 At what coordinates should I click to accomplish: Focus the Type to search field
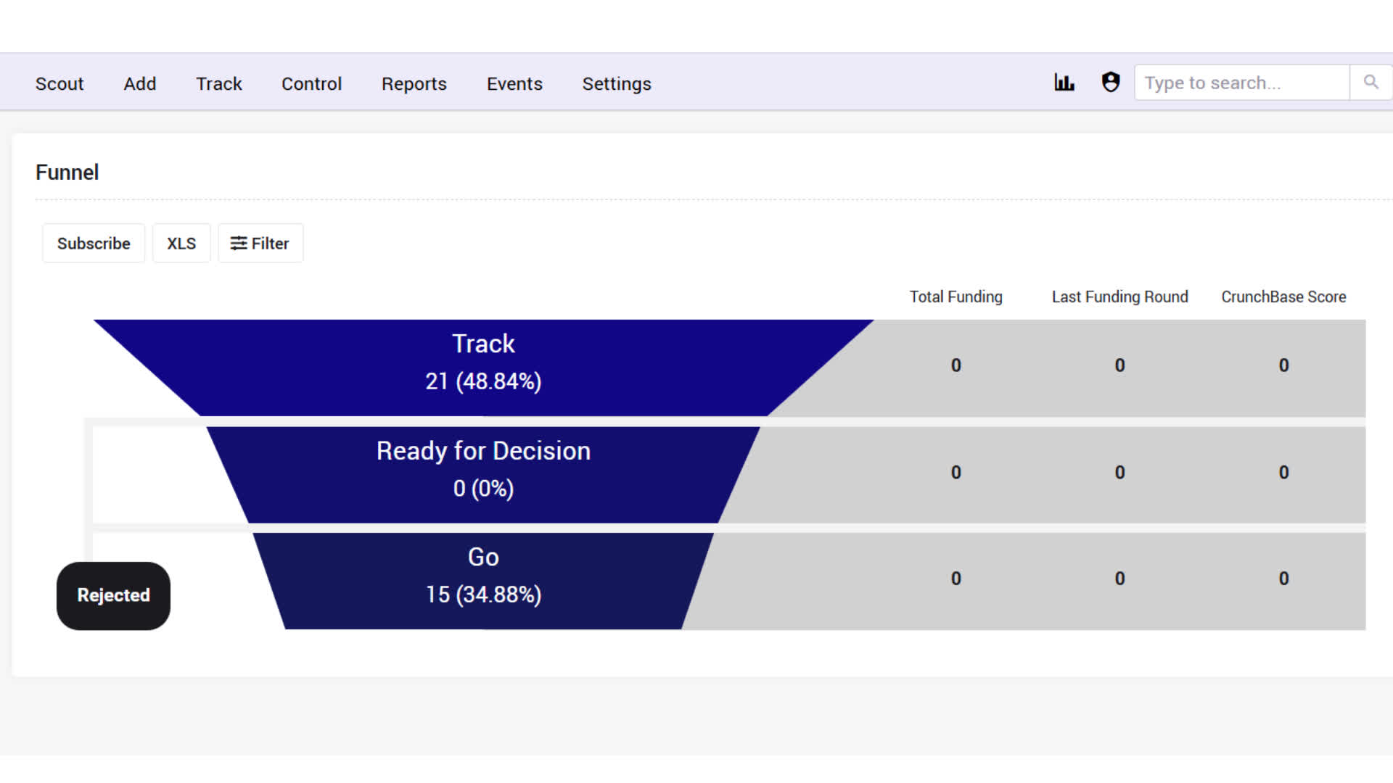coord(1241,83)
